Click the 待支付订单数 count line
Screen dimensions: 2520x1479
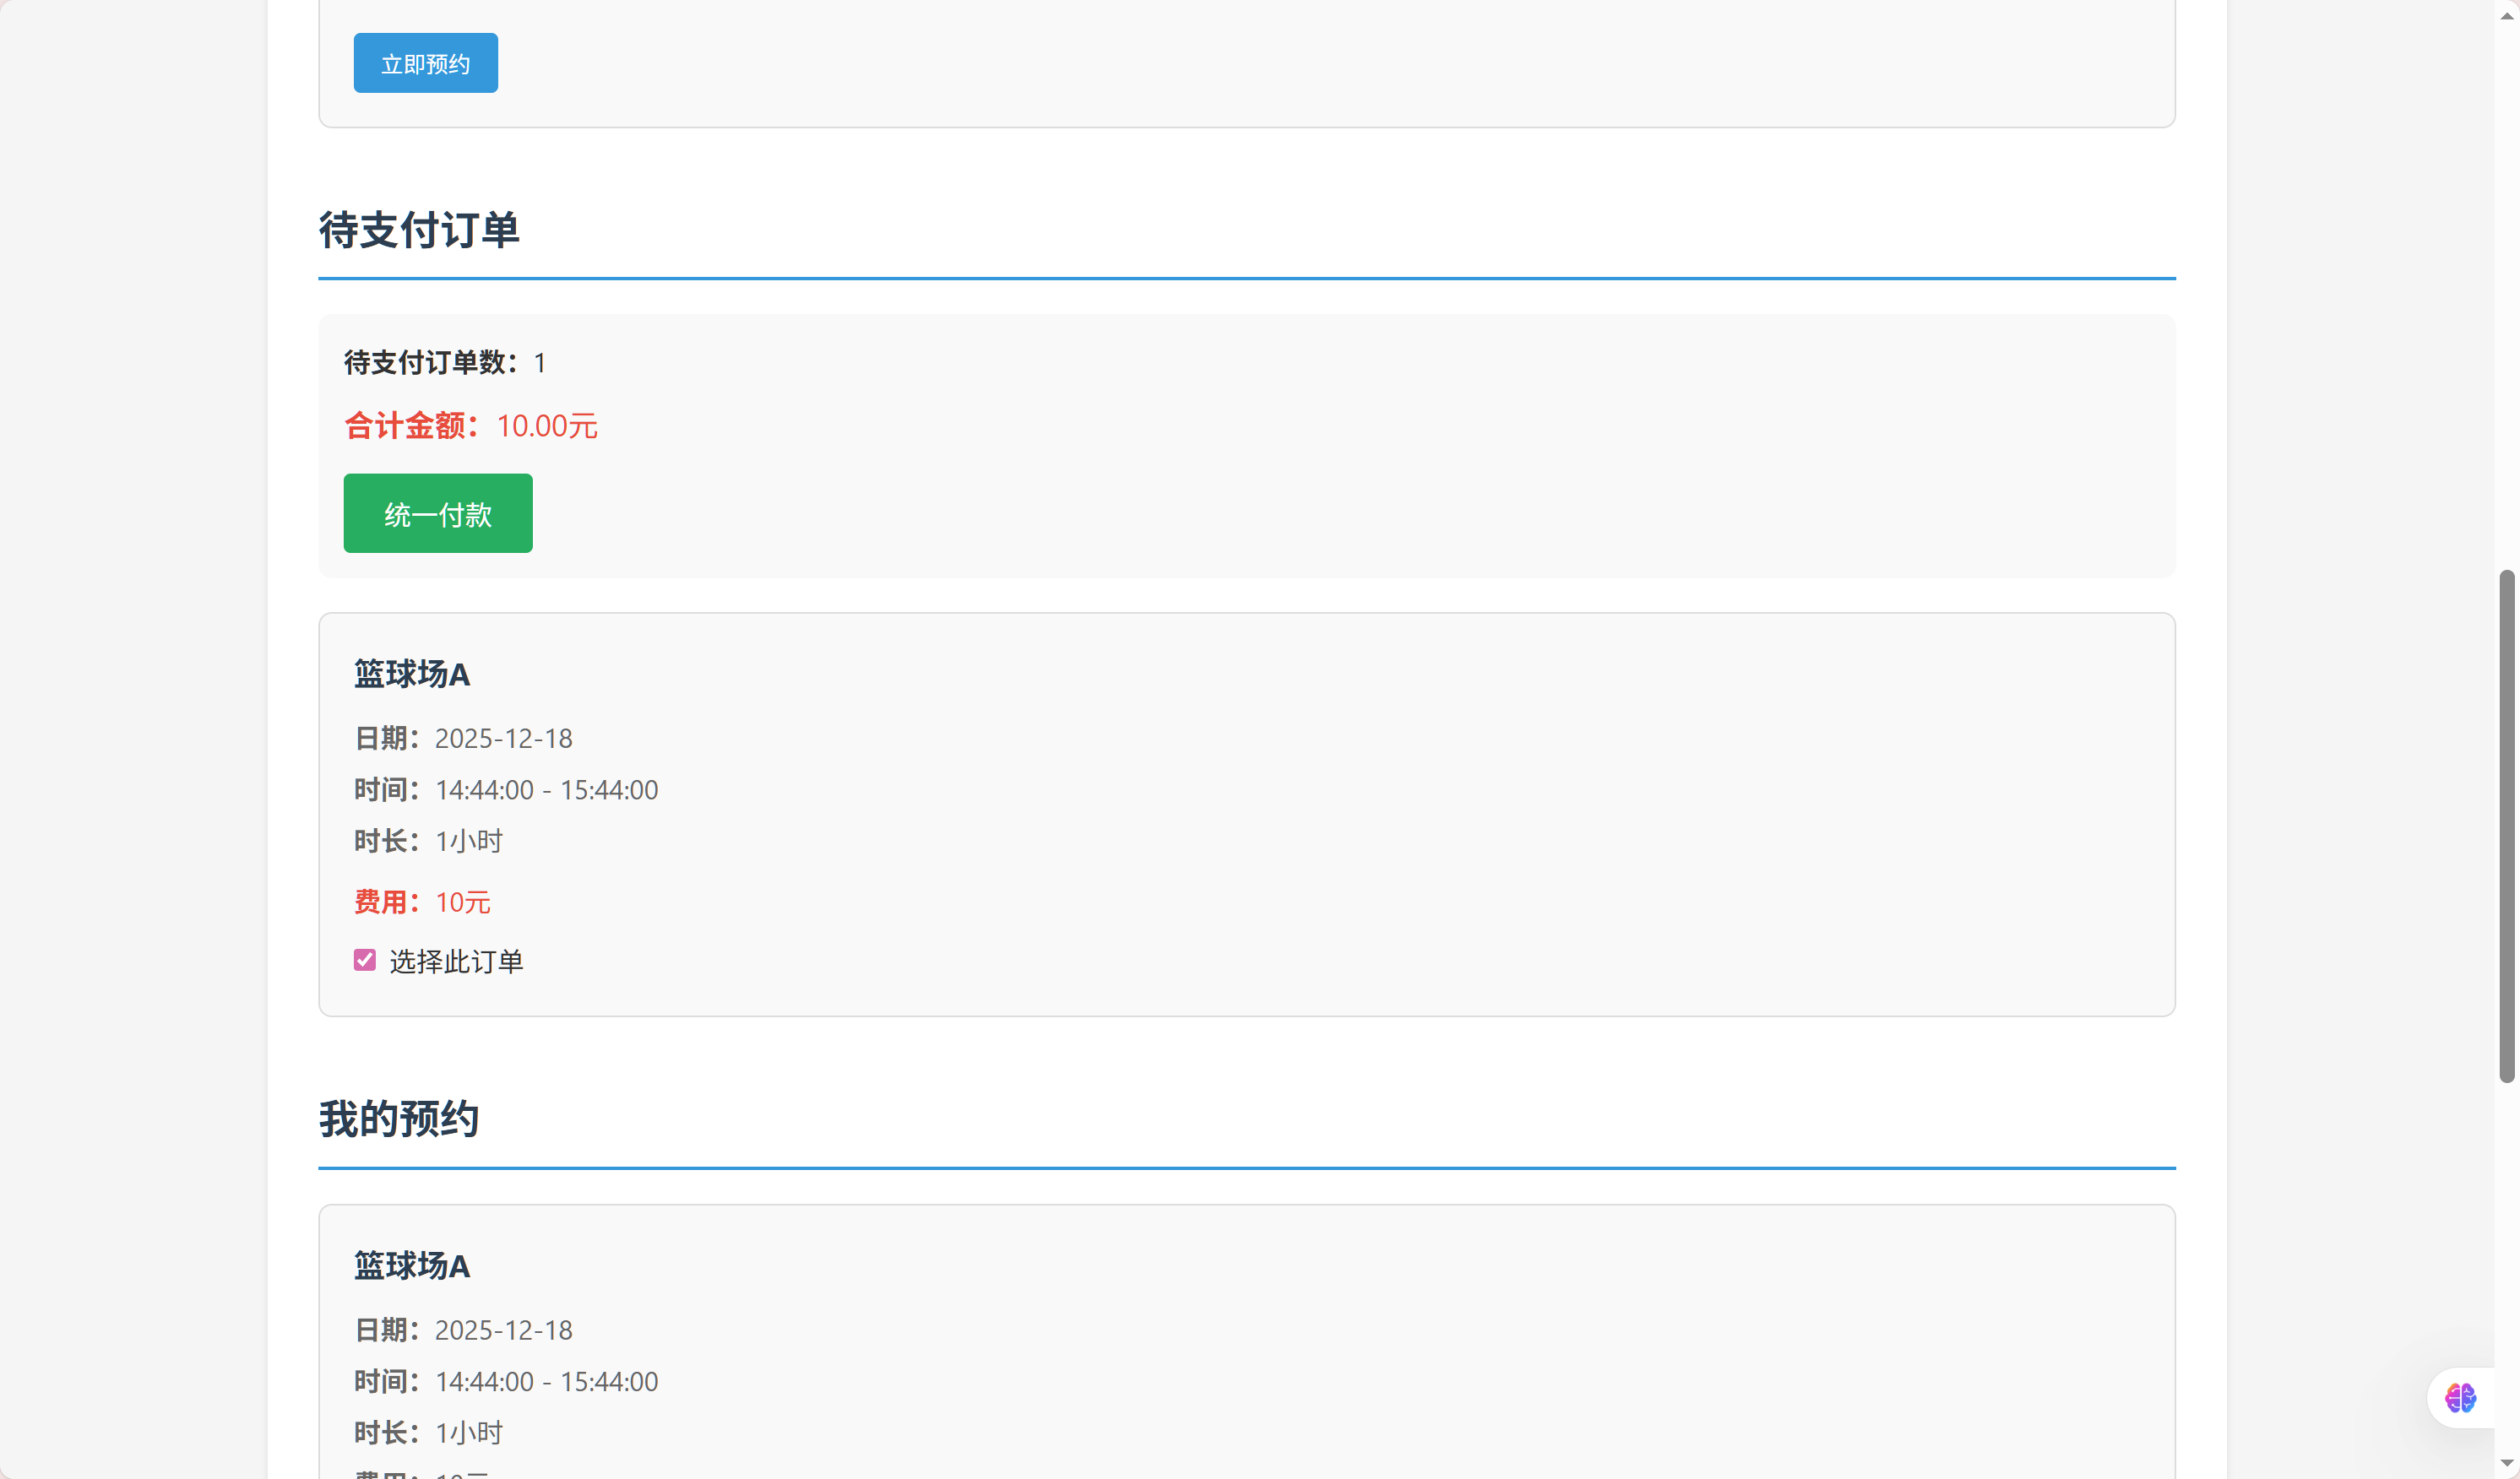445,363
